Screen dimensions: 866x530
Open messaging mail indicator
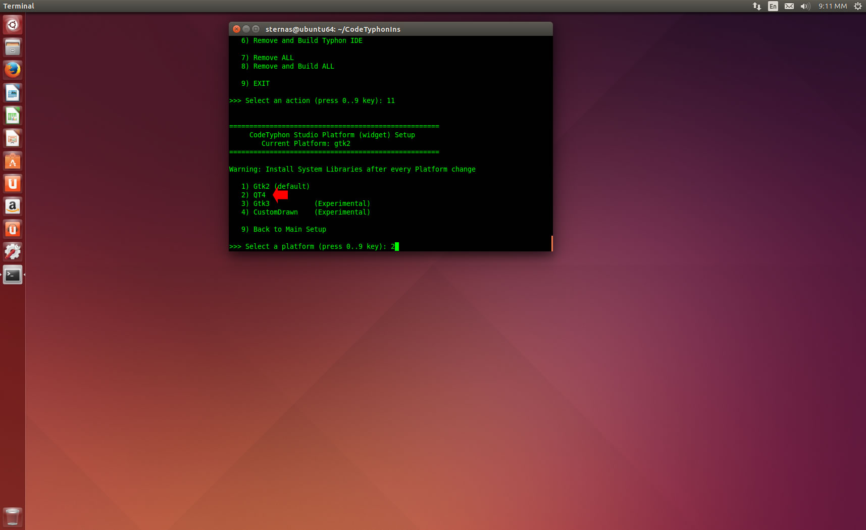point(789,6)
